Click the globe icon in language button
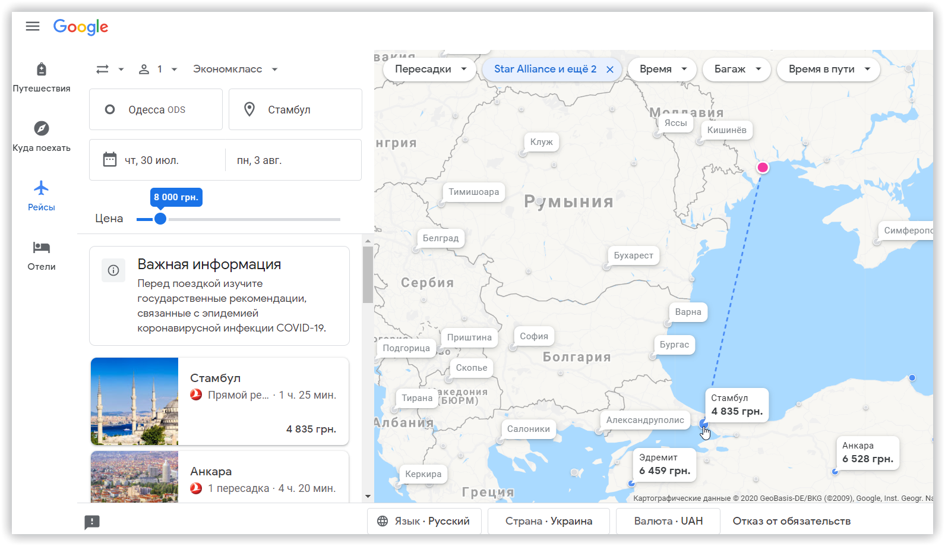 pyautogui.click(x=383, y=521)
